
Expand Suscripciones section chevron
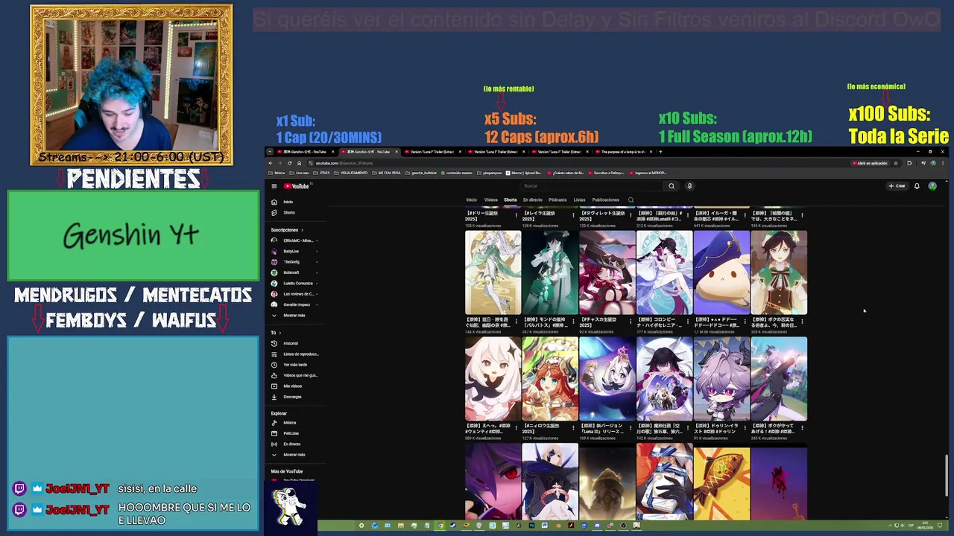coord(302,230)
